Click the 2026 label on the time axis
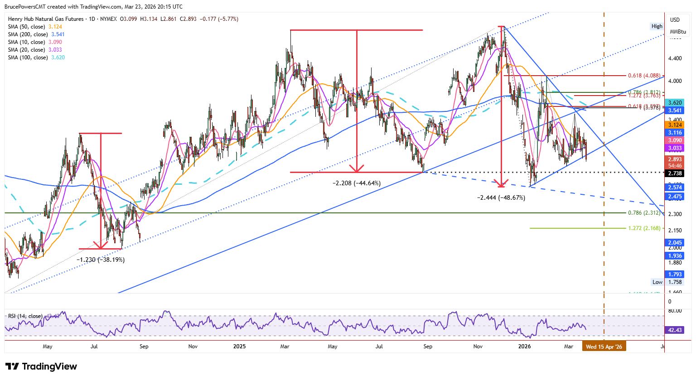The width and height of the screenshot is (696, 380). pos(524,346)
